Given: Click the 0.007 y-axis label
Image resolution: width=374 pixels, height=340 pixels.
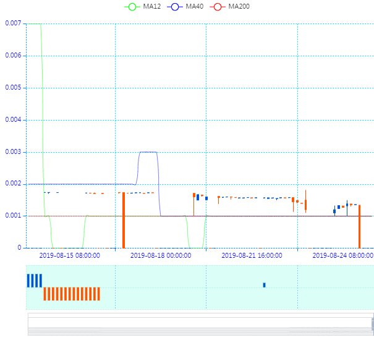Looking at the screenshot, I should 13,23.
